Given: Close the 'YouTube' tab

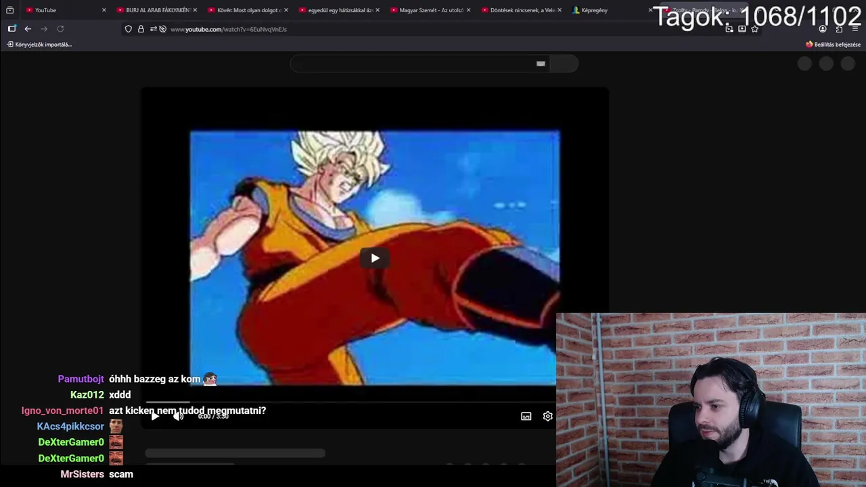Looking at the screenshot, I should point(104,10).
